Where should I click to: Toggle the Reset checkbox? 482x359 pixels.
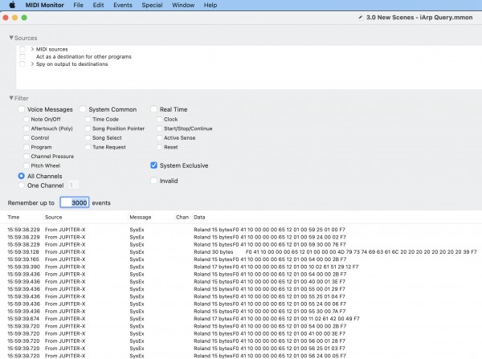point(159,147)
